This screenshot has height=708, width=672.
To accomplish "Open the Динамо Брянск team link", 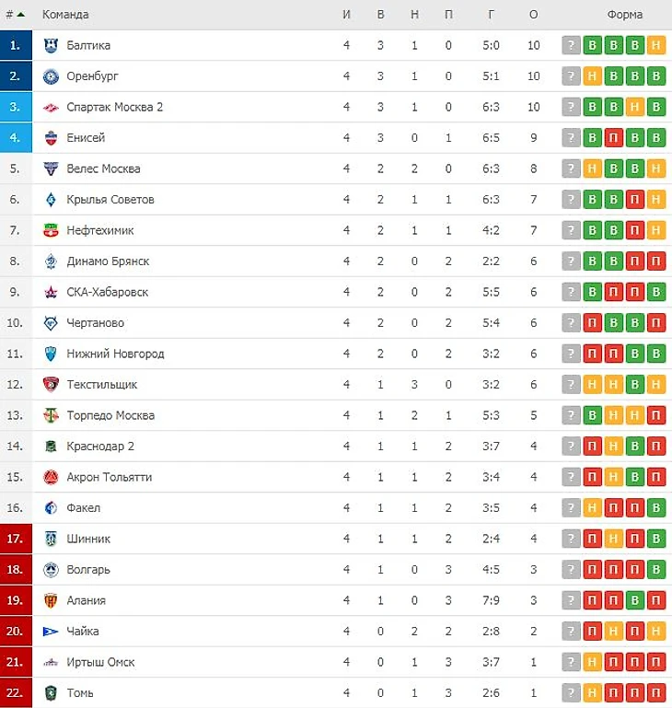I will (x=108, y=261).
